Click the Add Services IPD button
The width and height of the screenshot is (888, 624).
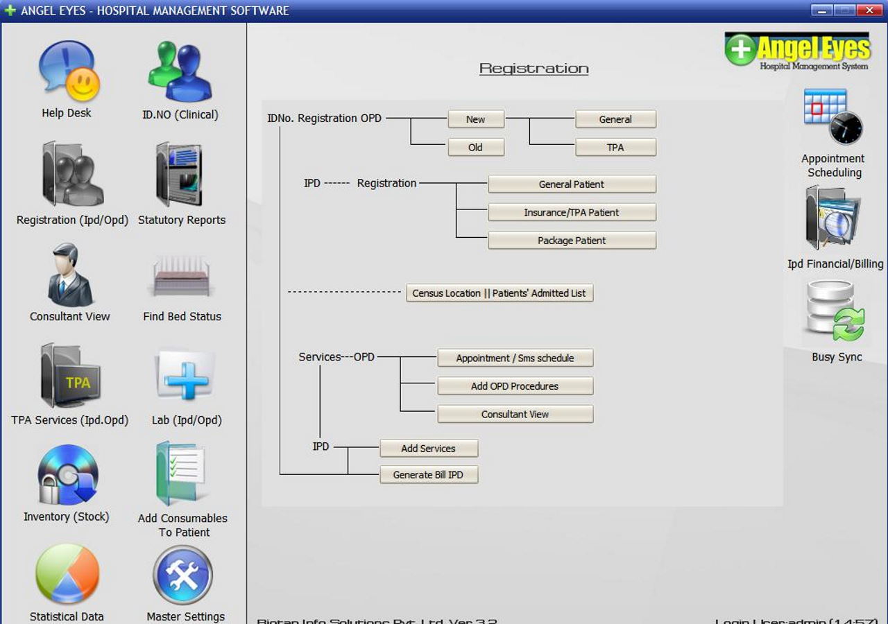tap(429, 449)
